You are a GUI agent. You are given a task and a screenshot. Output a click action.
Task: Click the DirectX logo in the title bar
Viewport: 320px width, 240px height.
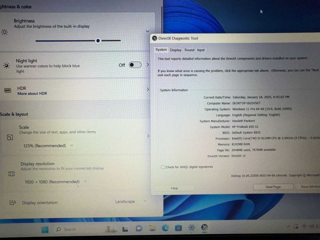[x=155, y=38]
